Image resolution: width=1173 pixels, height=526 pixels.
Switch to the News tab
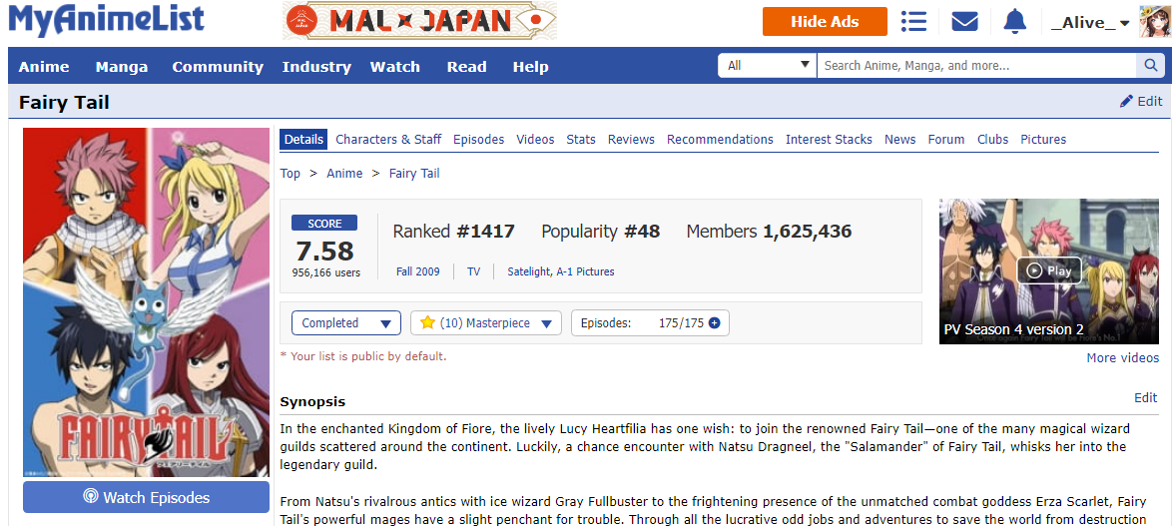899,139
